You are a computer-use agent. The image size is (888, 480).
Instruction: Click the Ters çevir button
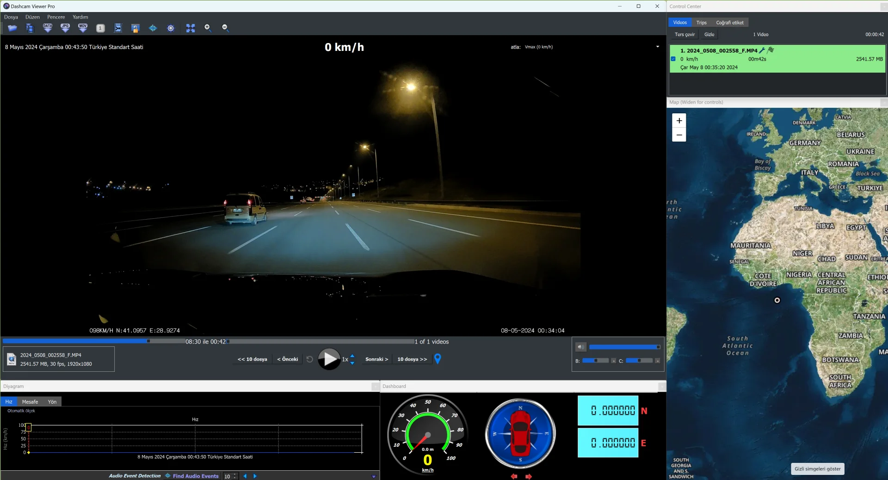click(x=684, y=35)
